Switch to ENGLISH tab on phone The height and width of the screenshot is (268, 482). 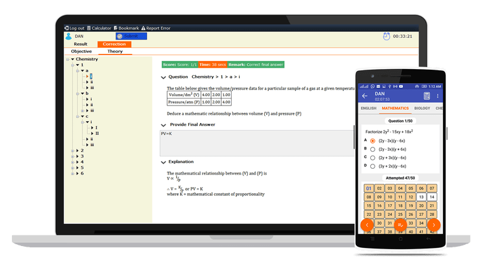368,108
